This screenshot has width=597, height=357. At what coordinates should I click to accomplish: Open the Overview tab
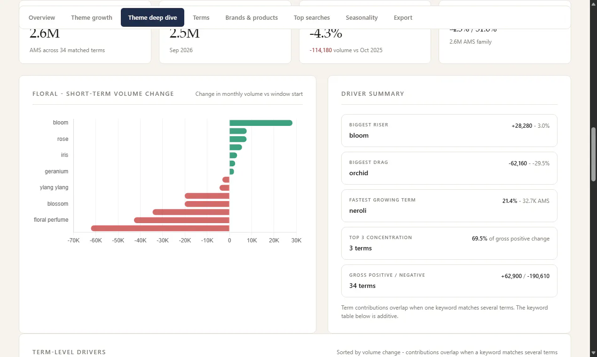42,17
